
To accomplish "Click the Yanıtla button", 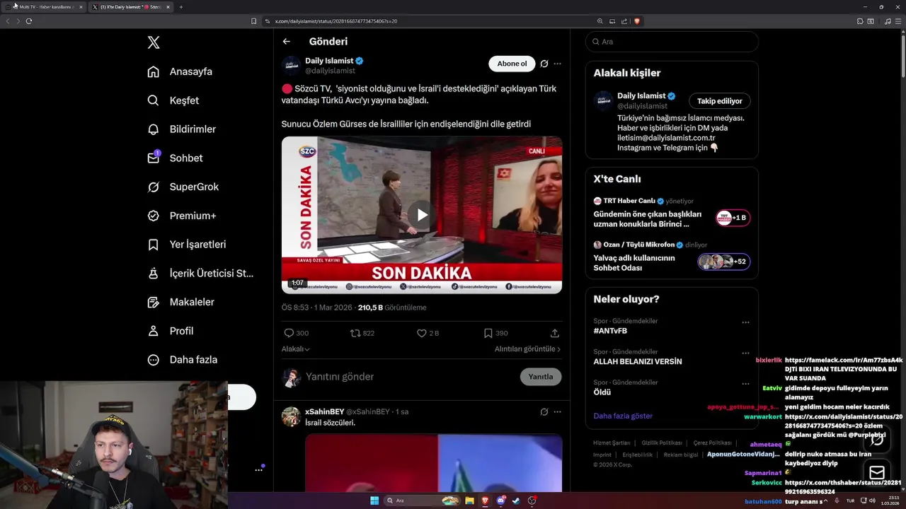I will (x=541, y=377).
